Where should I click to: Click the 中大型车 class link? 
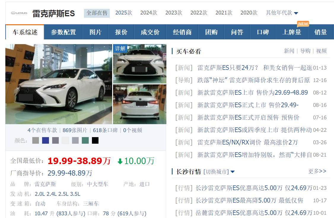[x=98, y=184]
